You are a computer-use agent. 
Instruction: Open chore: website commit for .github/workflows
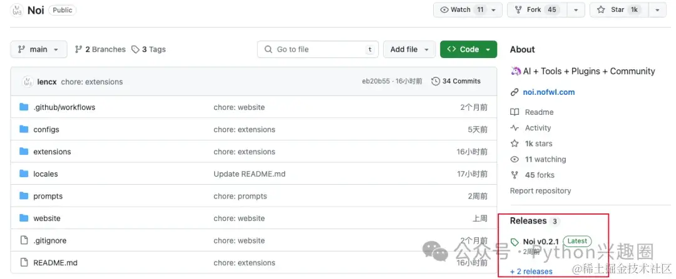point(239,107)
